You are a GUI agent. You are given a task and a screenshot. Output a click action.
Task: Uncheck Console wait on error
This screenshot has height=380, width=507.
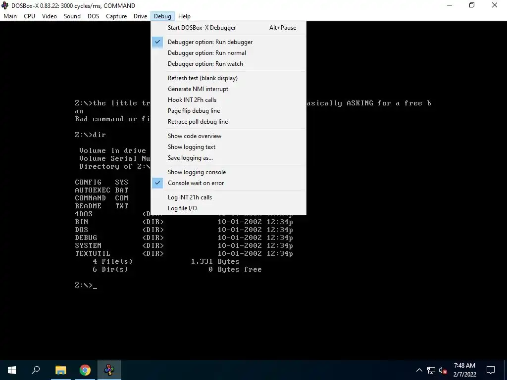coord(228,183)
